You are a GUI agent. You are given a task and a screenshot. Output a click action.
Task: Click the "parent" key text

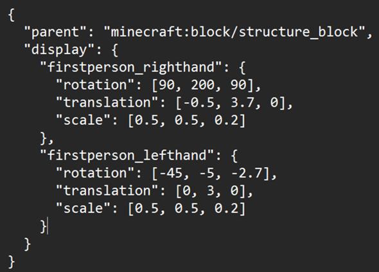(x=55, y=32)
